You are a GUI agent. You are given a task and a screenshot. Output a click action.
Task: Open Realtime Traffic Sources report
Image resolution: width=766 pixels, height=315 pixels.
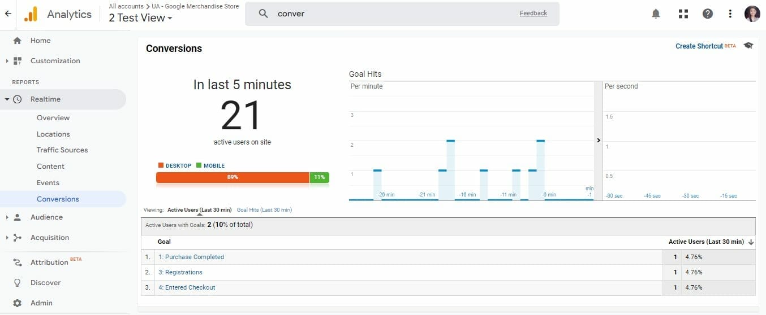click(x=62, y=150)
